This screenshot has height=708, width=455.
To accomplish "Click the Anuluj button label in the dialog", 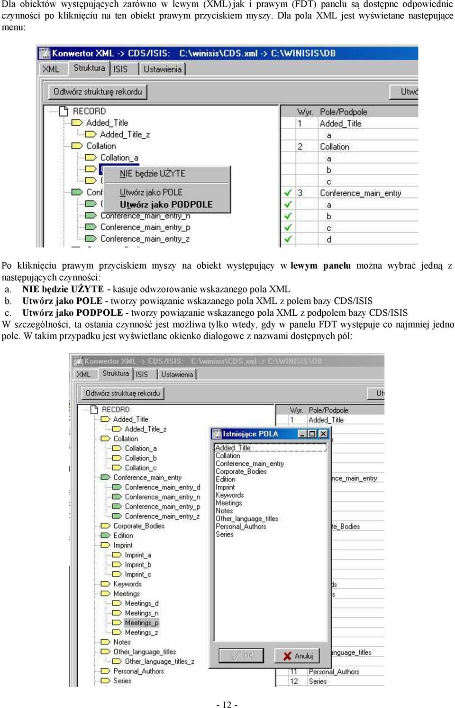I will [304, 656].
